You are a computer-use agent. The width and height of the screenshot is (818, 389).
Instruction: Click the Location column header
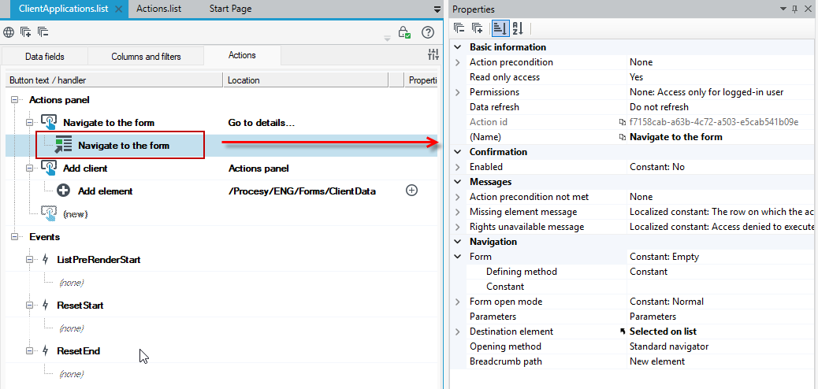(307, 80)
